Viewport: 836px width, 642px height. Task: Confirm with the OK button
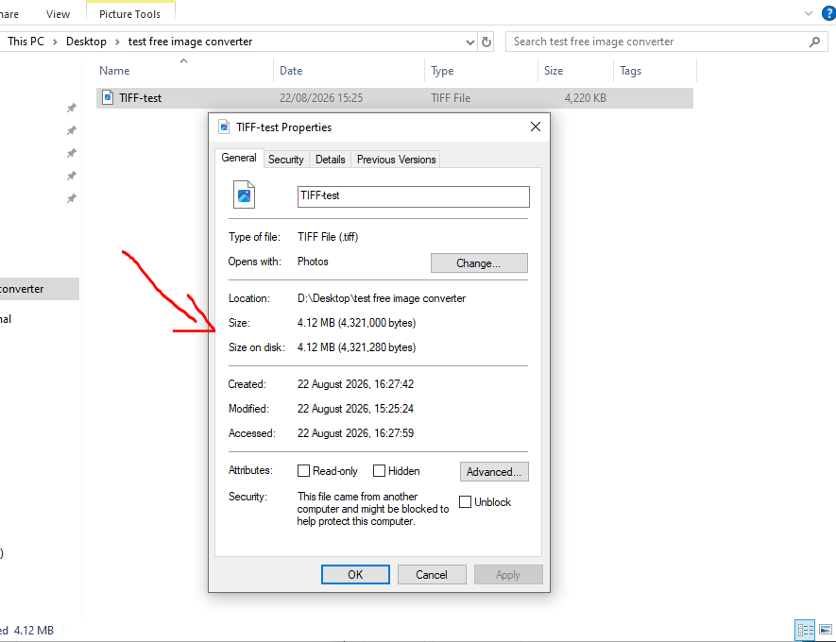click(355, 575)
